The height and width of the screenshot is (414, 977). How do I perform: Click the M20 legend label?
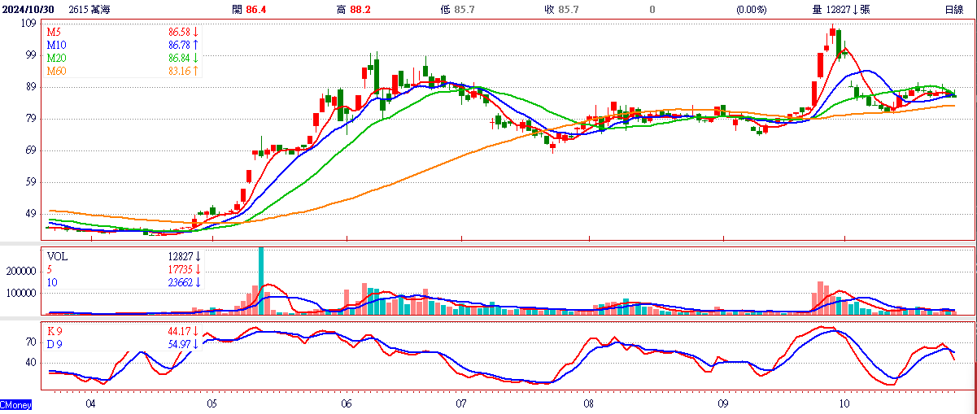(56, 58)
